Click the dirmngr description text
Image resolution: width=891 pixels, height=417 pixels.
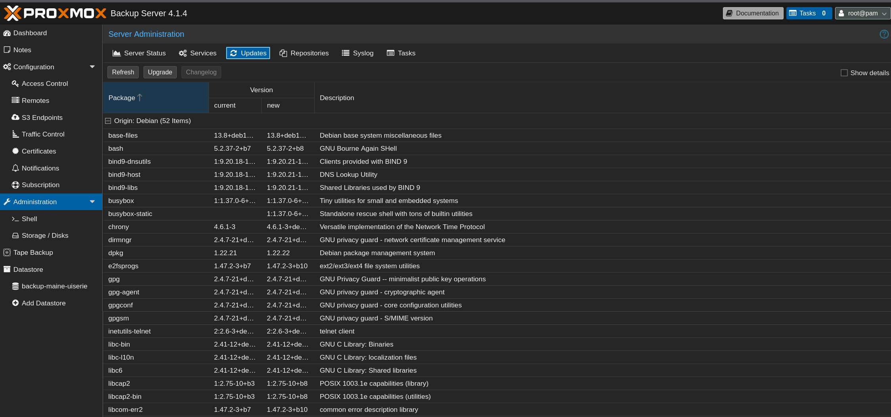[x=413, y=240]
